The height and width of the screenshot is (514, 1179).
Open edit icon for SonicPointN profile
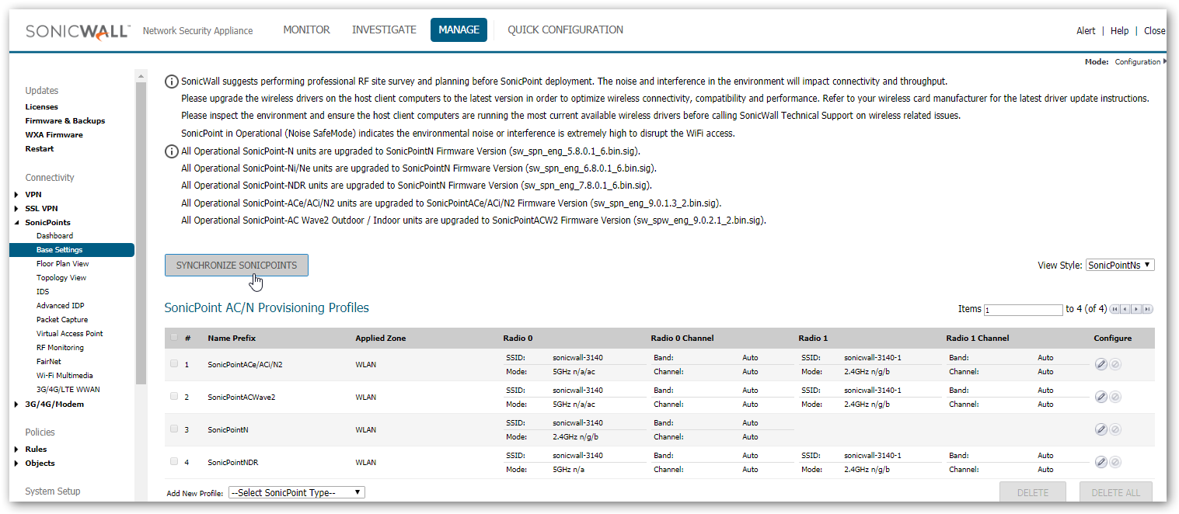coord(1101,429)
